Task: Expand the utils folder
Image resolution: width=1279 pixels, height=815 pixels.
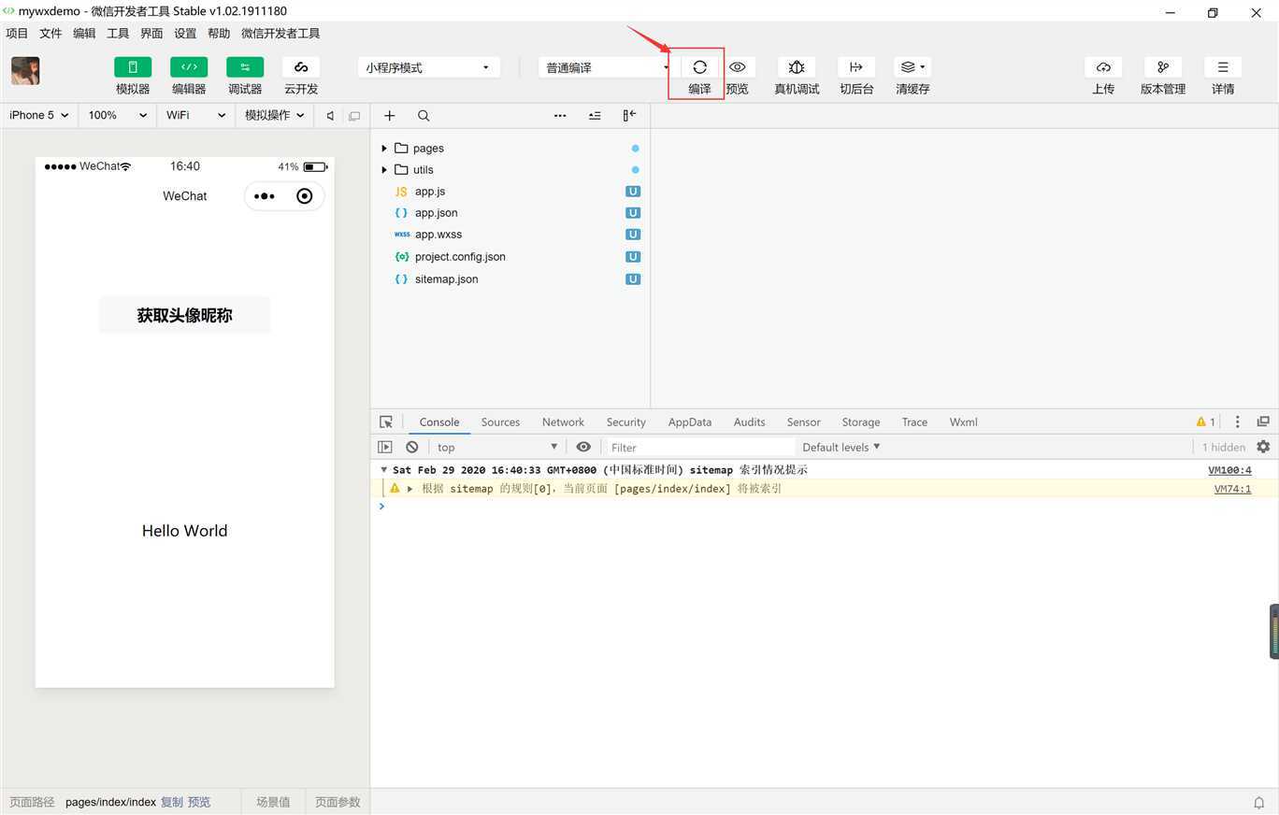Action: point(384,170)
